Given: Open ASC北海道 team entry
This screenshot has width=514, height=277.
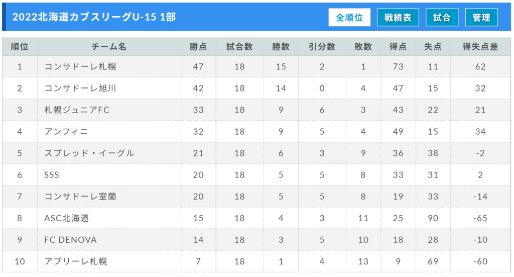Looking at the screenshot, I should [x=67, y=218].
